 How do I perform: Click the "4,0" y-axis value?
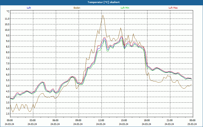(x=8, y=97)
